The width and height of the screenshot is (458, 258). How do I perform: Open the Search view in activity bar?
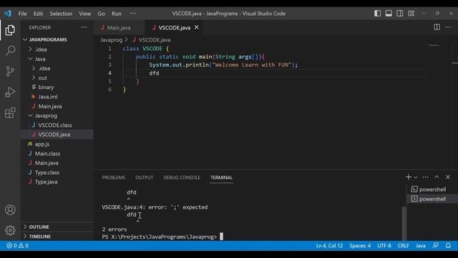coord(10,51)
